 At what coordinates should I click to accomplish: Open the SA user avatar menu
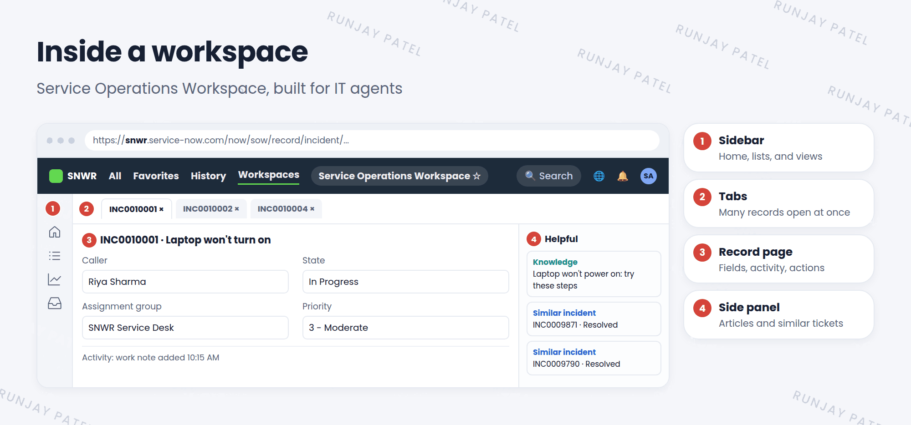click(649, 176)
